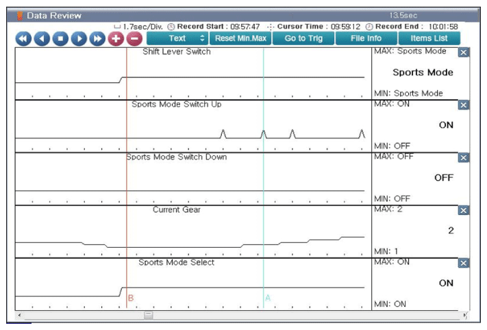Click 'MIN: Sports Mode' value text

click(408, 93)
